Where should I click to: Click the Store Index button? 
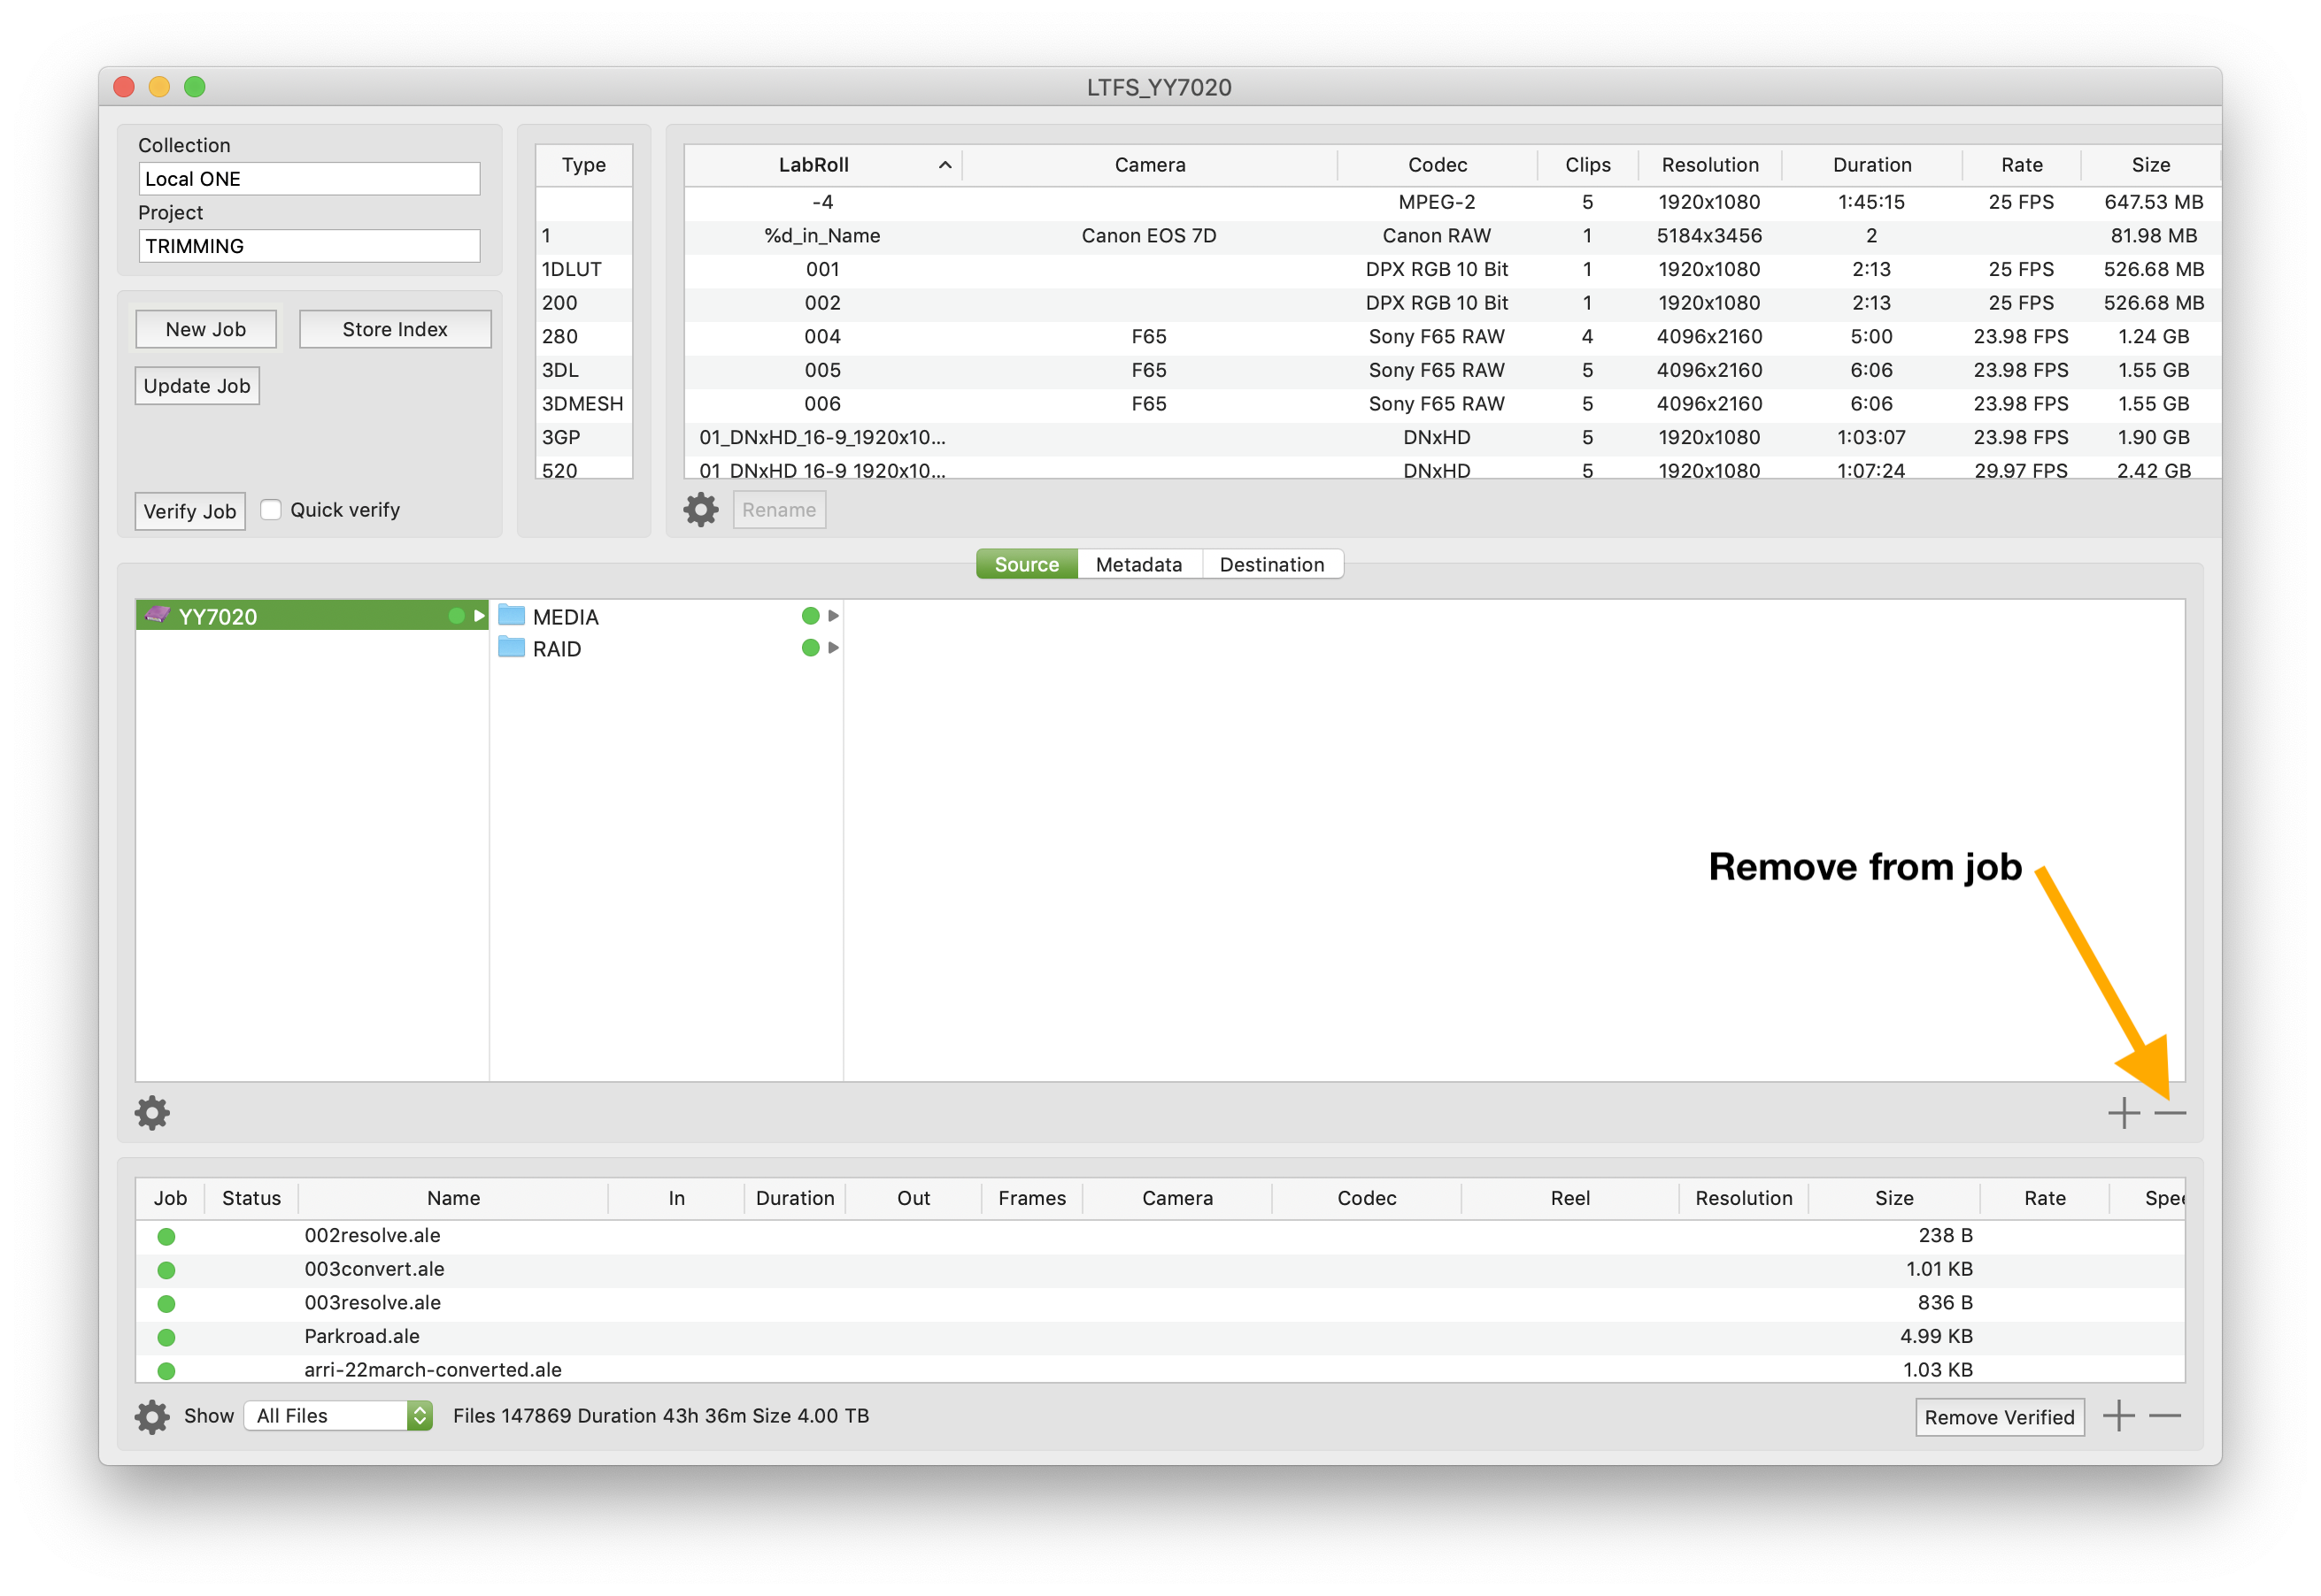coord(395,329)
